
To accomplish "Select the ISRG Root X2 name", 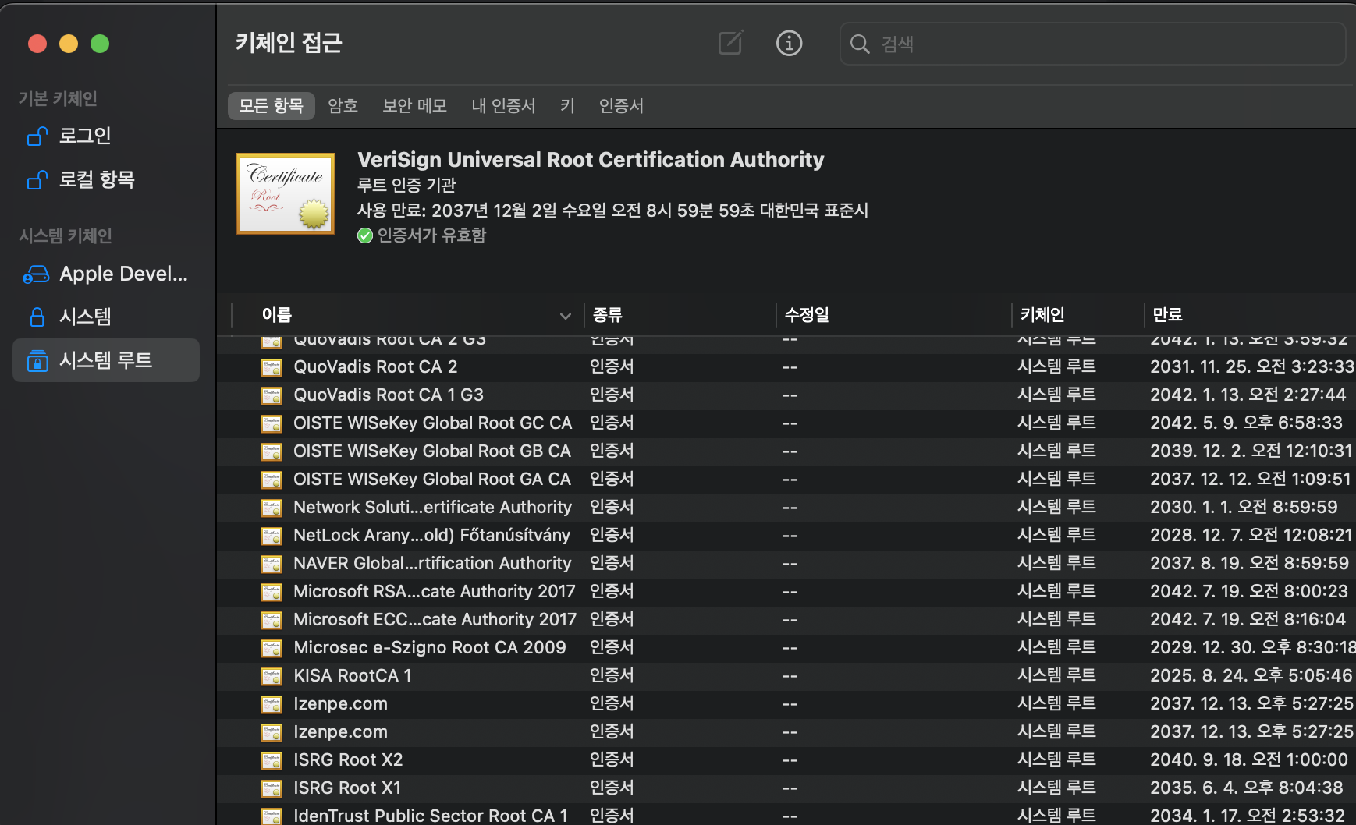I will pos(348,759).
